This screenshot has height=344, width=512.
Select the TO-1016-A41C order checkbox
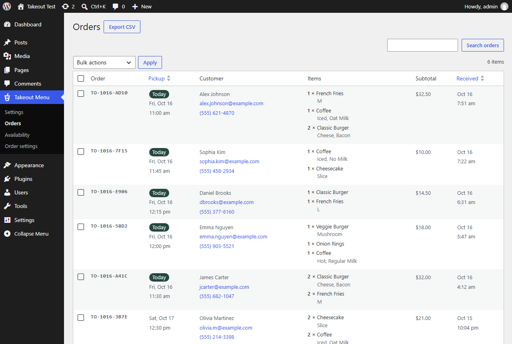[x=81, y=277]
